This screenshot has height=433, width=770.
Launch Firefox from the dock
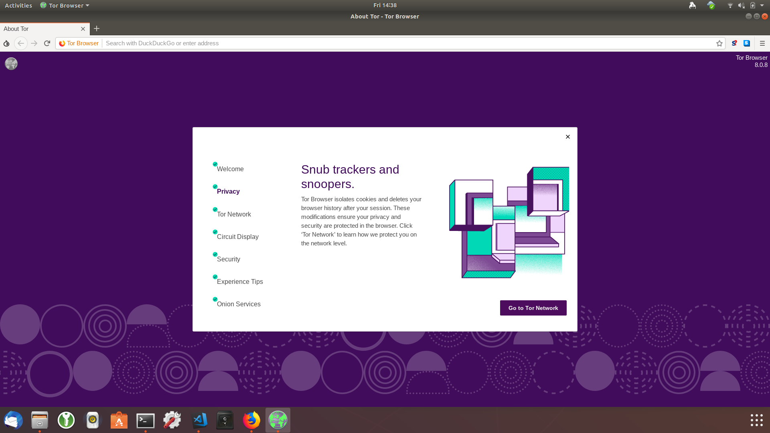tap(251, 420)
